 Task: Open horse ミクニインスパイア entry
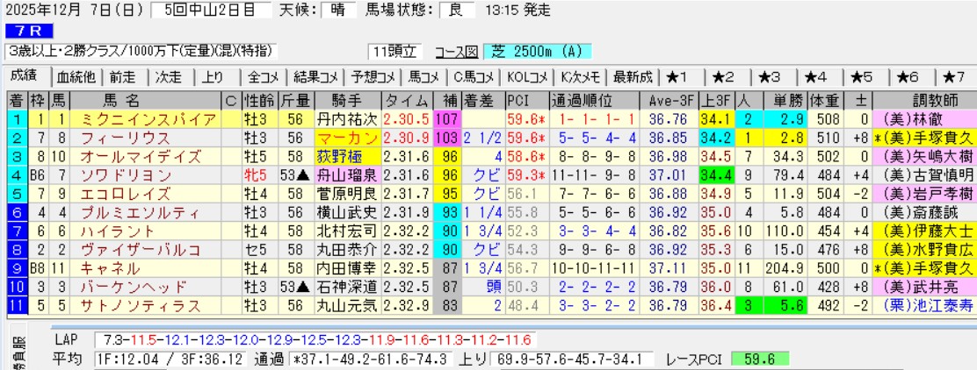[x=147, y=117]
